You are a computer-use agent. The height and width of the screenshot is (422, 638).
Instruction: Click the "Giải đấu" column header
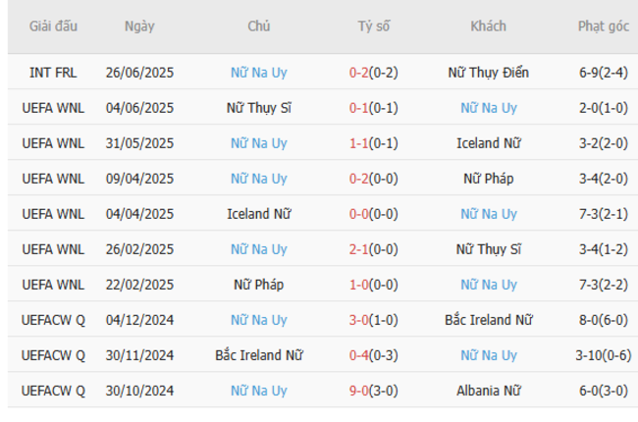[x=54, y=26]
